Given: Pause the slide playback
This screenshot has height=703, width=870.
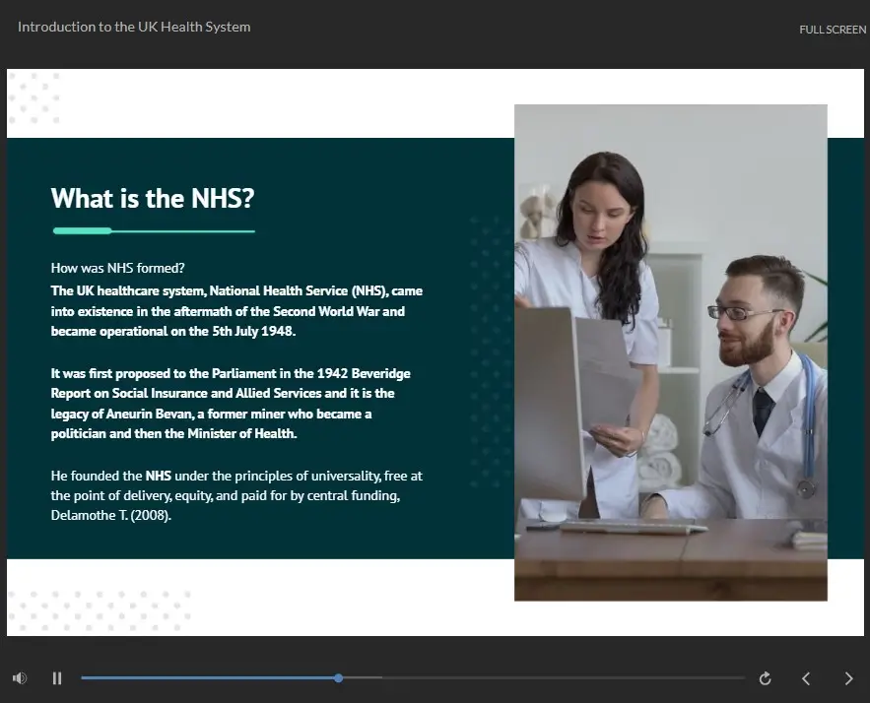Looking at the screenshot, I should pos(57,678).
